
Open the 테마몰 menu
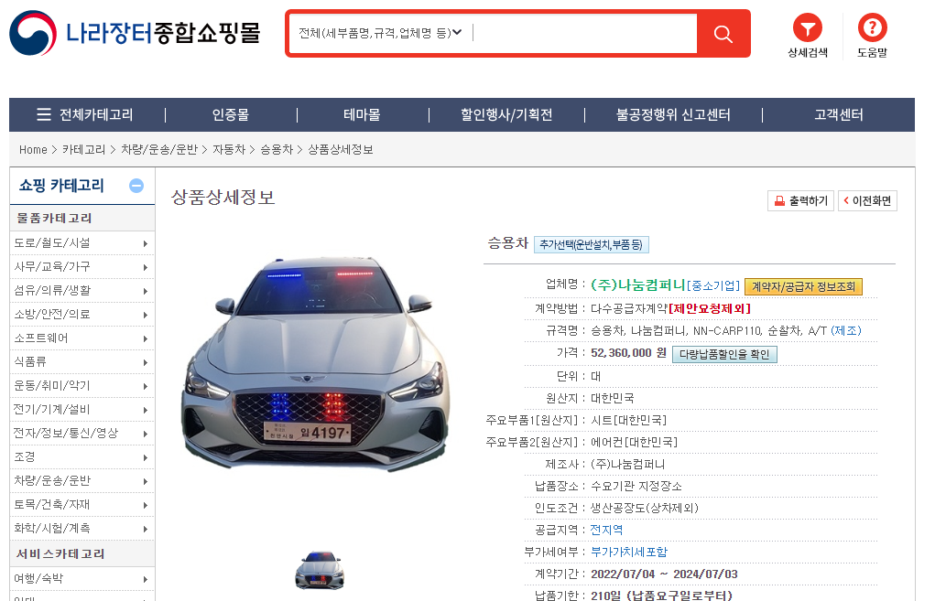(x=362, y=114)
